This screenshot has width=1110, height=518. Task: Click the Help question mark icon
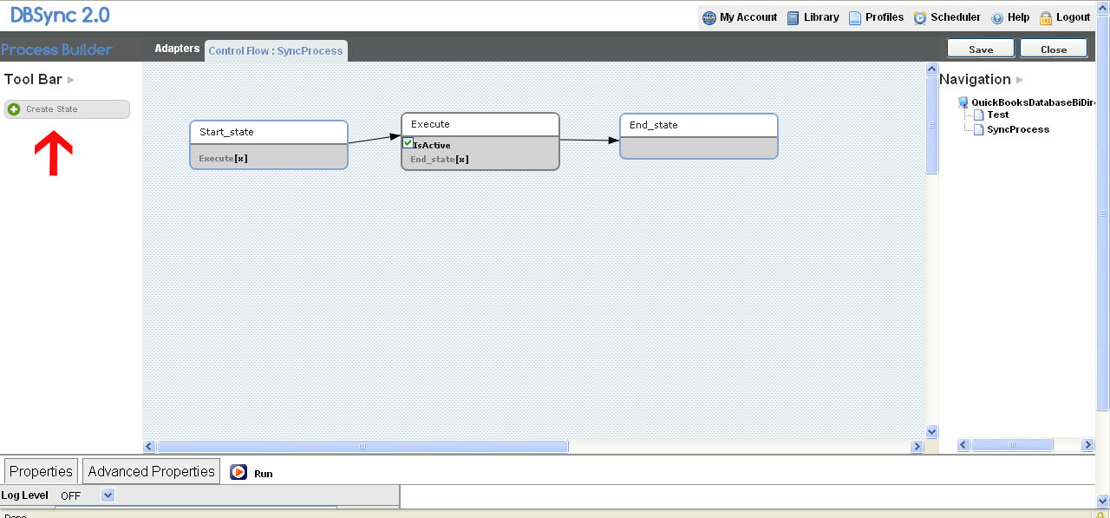[x=997, y=17]
